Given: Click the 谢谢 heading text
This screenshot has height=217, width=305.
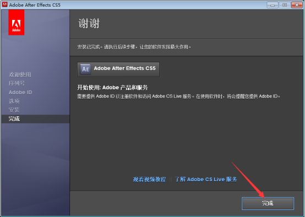Looking at the screenshot, I should click(89, 24).
